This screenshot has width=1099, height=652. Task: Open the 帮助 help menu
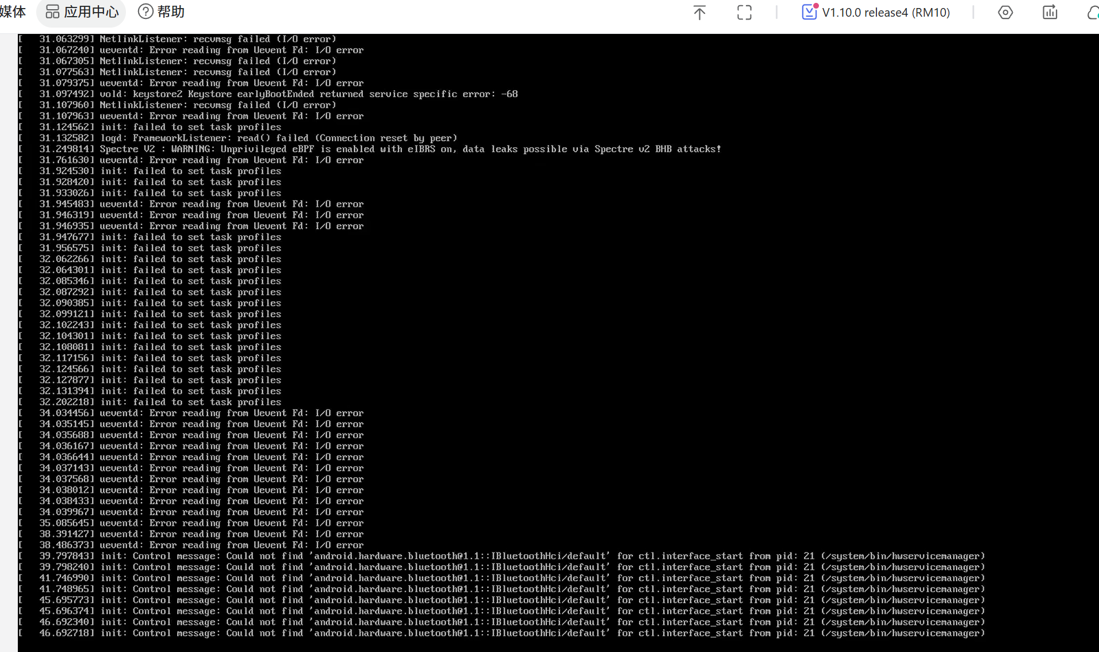click(162, 12)
